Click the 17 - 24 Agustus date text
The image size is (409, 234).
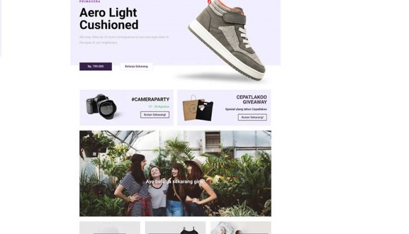159,107
